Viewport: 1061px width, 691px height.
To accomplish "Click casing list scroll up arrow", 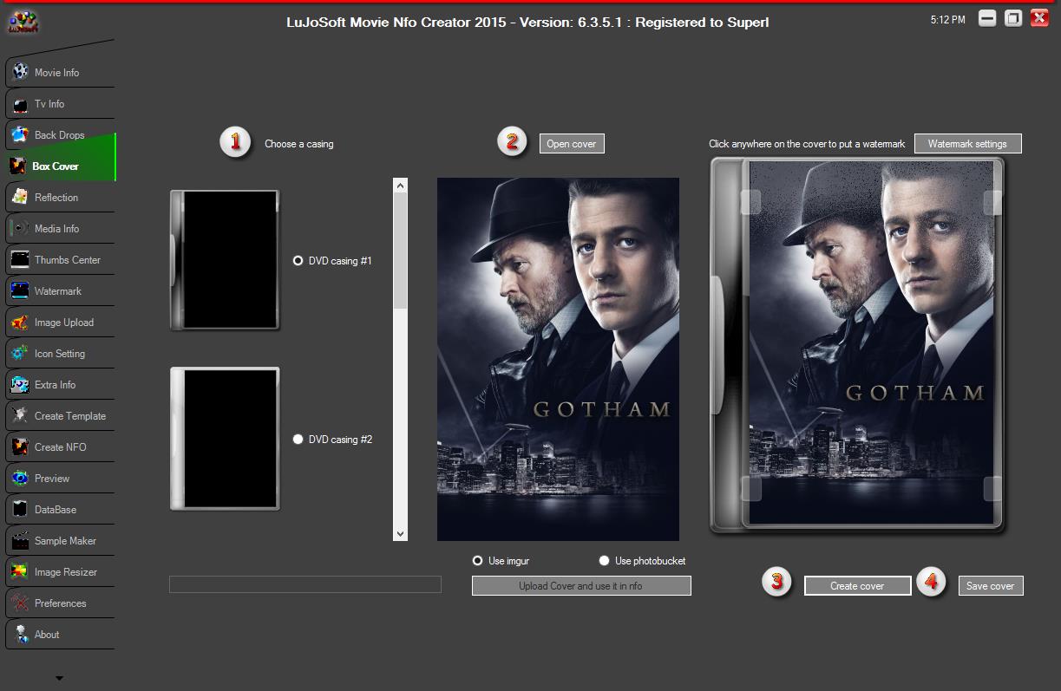I will (x=400, y=185).
